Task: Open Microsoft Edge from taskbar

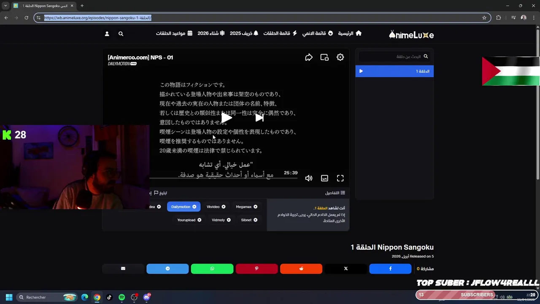Action: pyautogui.click(x=84, y=297)
